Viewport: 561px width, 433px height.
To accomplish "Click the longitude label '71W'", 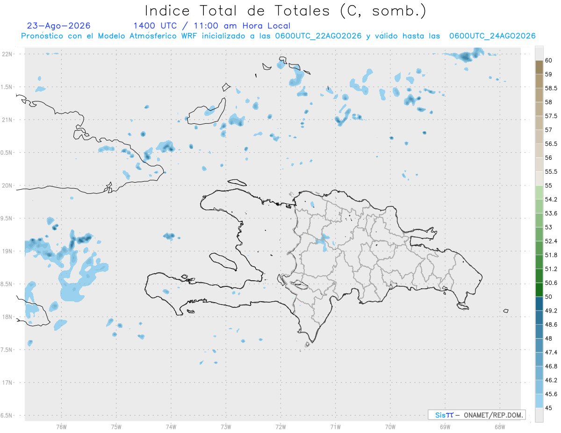I will pos(335,426).
